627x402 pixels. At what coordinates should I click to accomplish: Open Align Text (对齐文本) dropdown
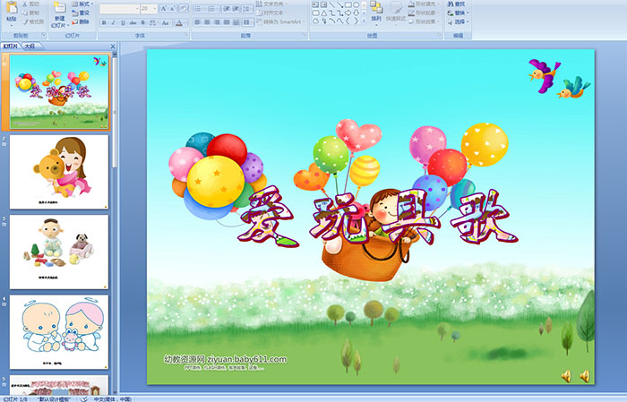[271, 13]
